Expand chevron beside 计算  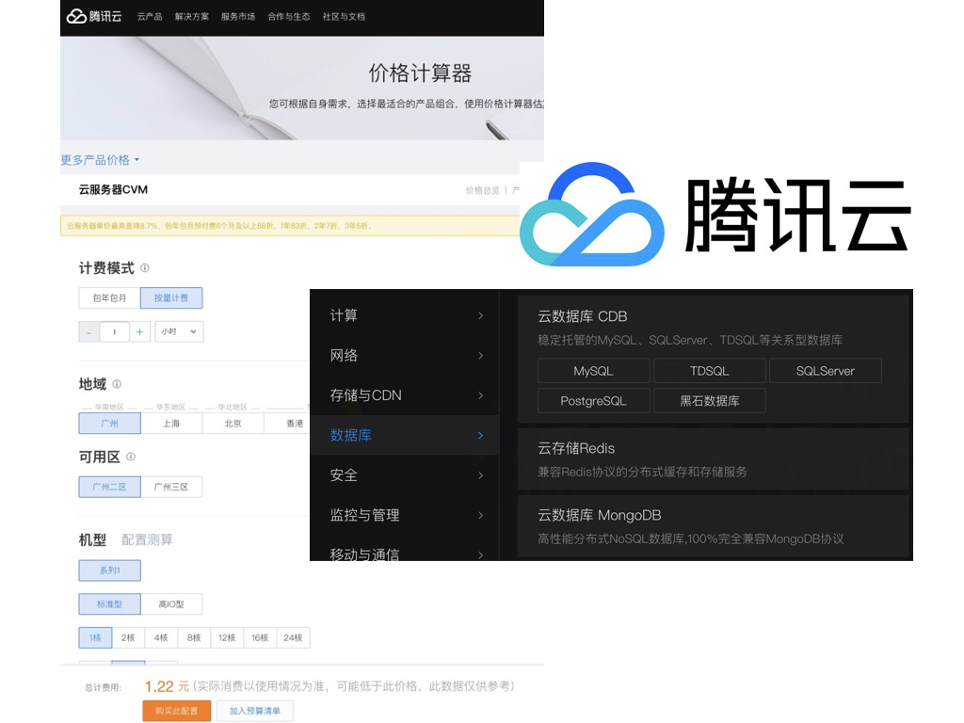(481, 315)
